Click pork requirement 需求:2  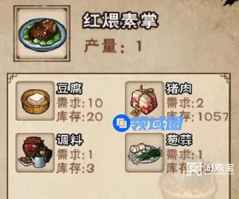click(x=185, y=103)
